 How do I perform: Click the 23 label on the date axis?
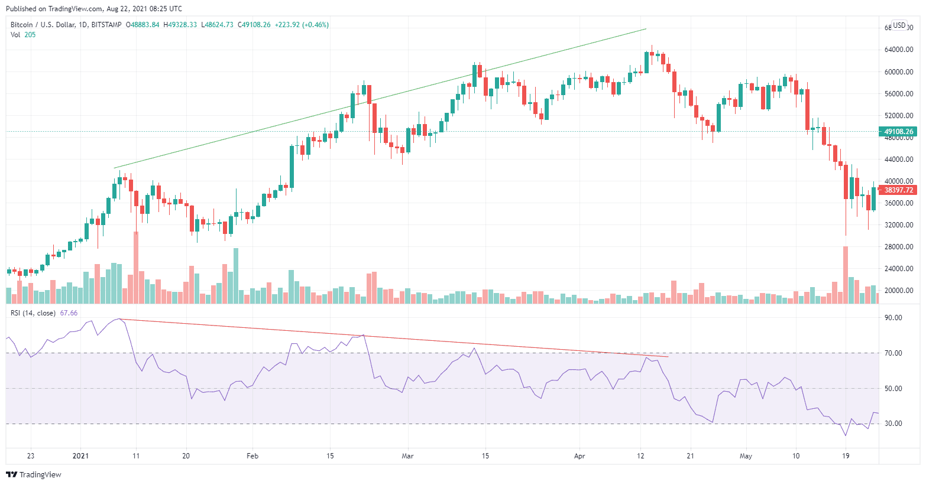pos(31,456)
